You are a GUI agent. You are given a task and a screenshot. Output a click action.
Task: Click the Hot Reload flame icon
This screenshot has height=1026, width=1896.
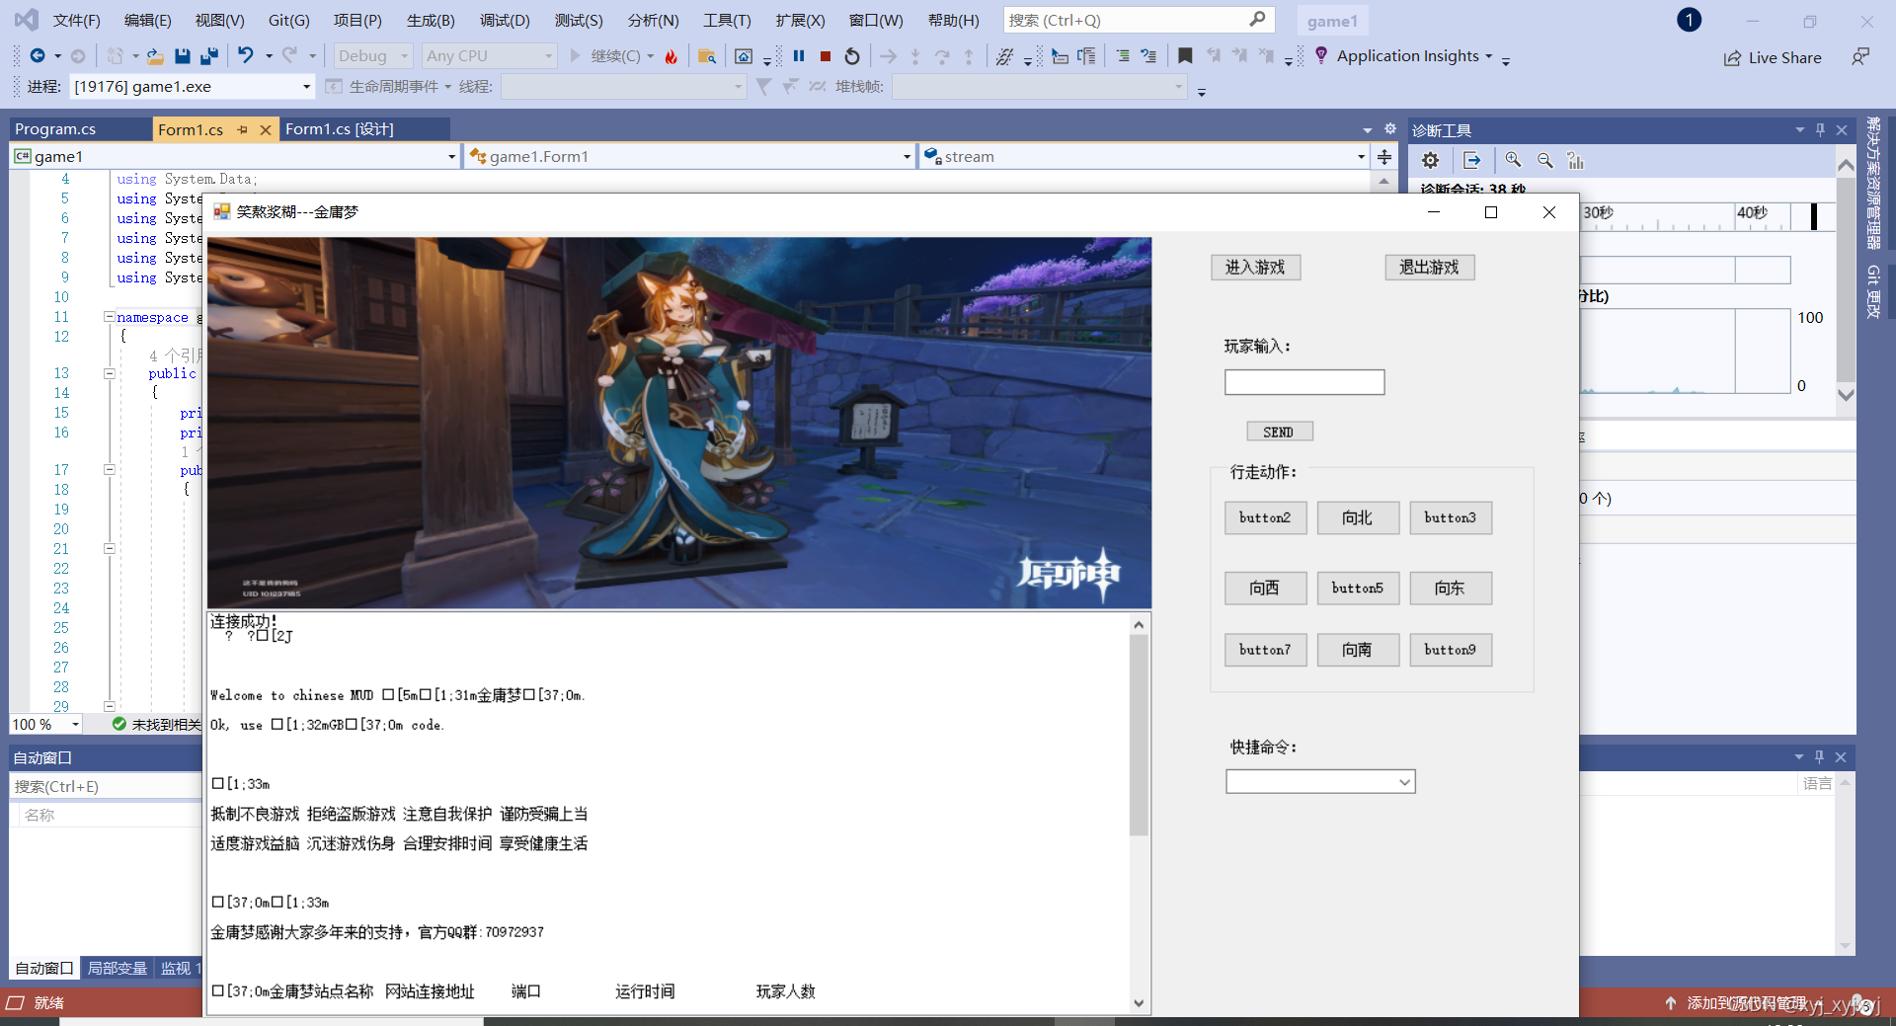click(x=671, y=56)
